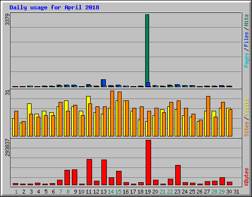The height and width of the screenshot is (197, 252).
Task: Click day 29 label on the x-axis
Action: [221, 192]
